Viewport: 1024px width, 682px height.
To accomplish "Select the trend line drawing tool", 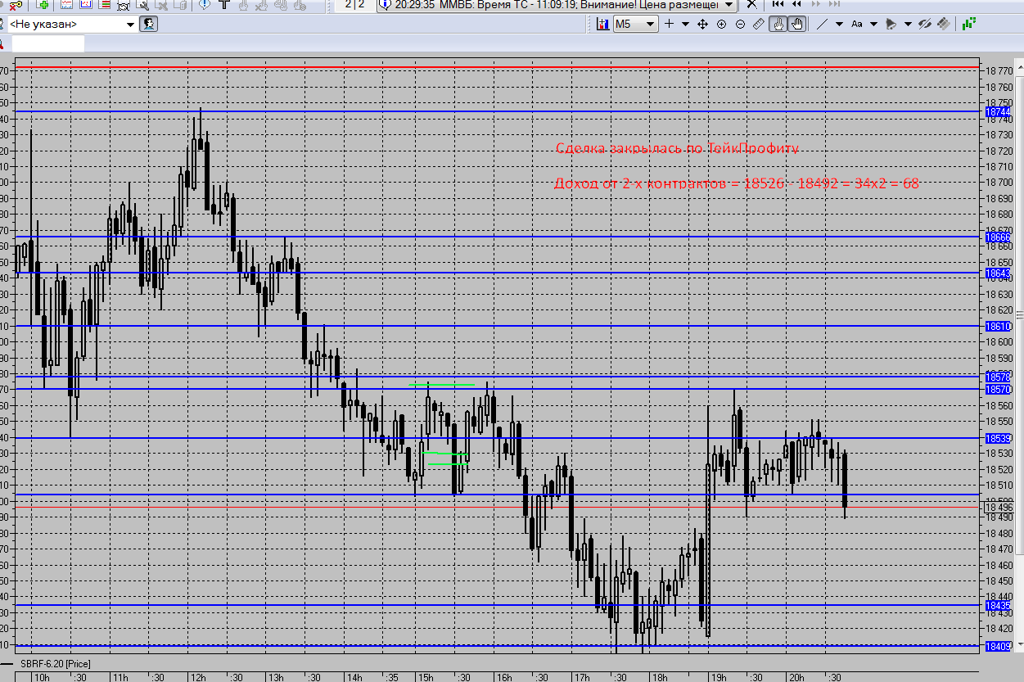I will tap(822, 24).
